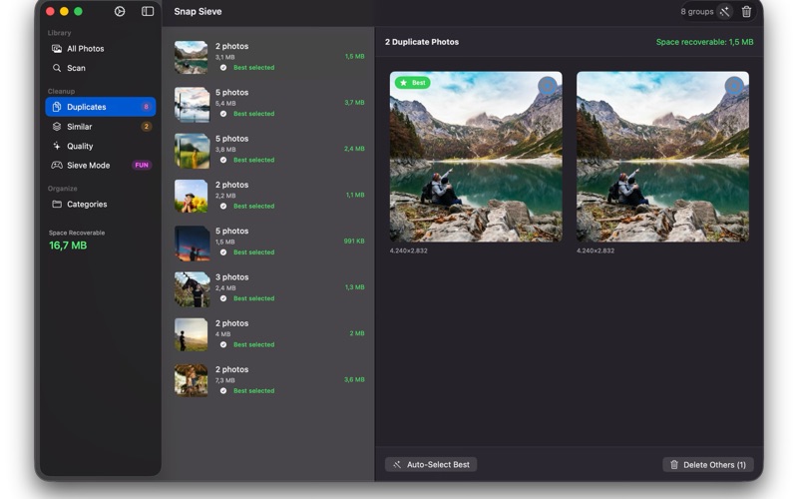Click the Similar count badge showing 2

(x=146, y=127)
